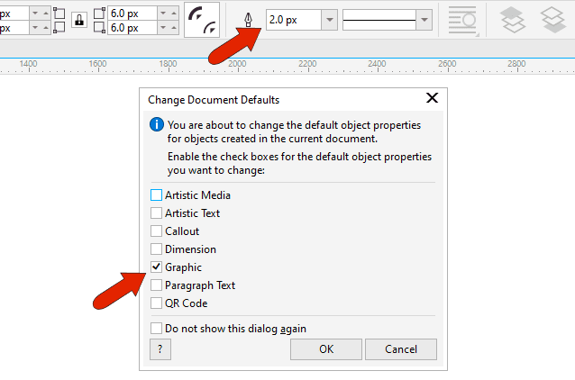The image size is (575, 380).
Task: Enable the Artistic Media checkbox
Action: point(157,195)
